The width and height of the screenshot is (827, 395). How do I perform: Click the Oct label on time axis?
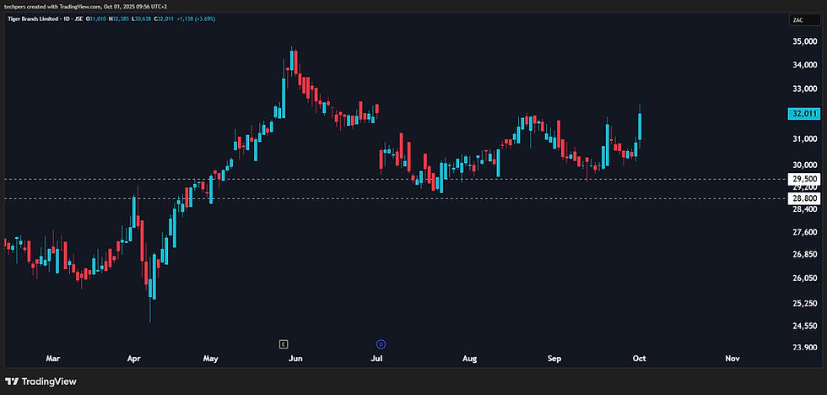640,359
